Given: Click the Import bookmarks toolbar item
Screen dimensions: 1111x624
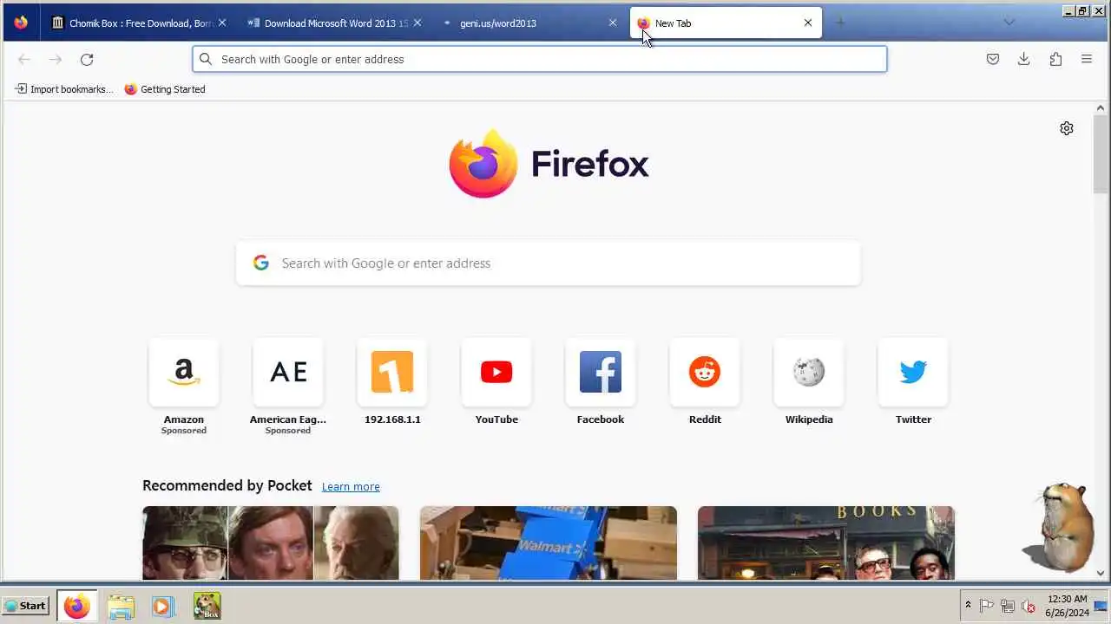Looking at the screenshot, I should point(64,89).
